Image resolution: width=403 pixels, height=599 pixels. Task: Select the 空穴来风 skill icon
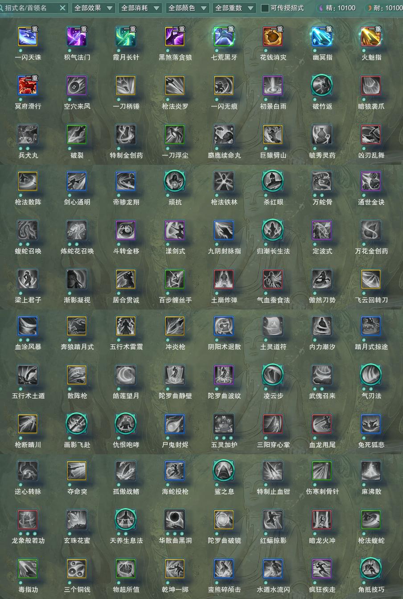click(77, 86)
